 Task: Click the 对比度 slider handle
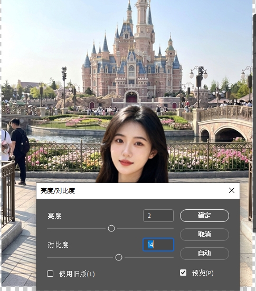[119, 257]
